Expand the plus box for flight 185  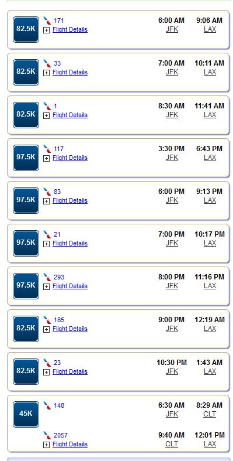pos(46,329)
